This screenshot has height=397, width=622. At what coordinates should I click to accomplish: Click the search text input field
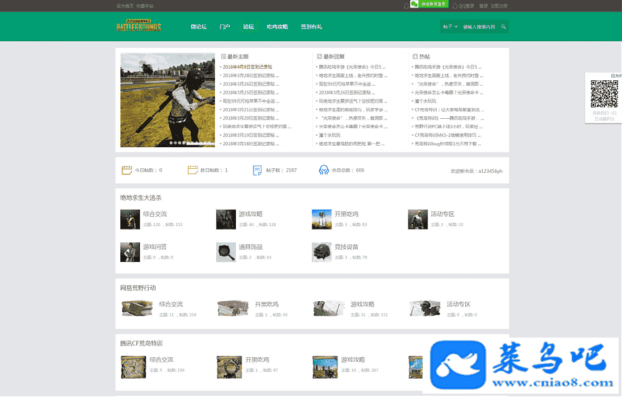[x=479, y=27]
